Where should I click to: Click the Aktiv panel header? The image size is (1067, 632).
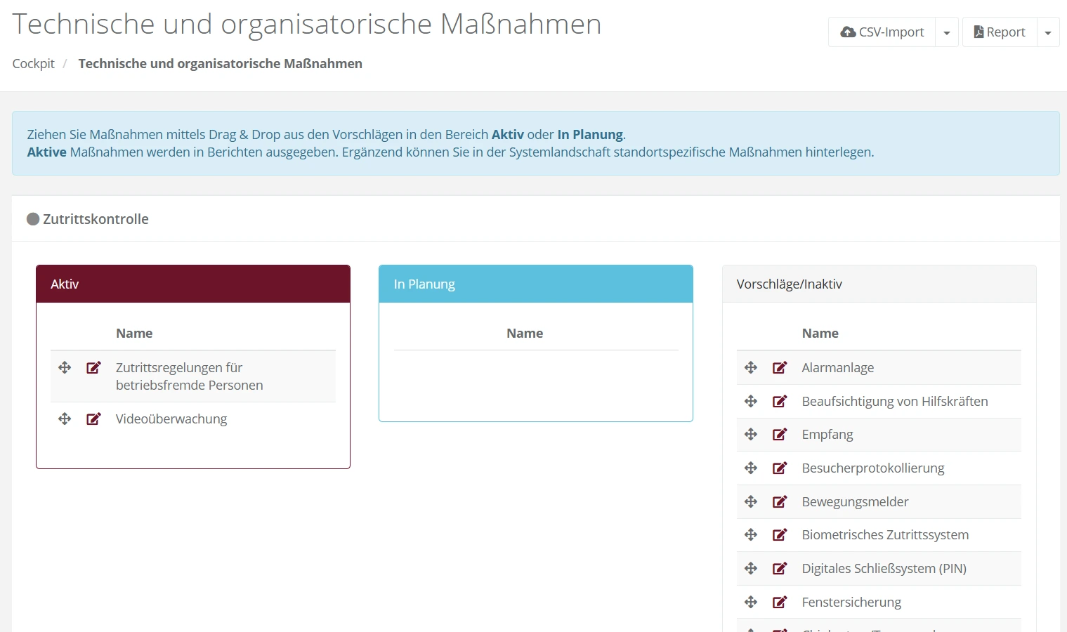(193, 284)
